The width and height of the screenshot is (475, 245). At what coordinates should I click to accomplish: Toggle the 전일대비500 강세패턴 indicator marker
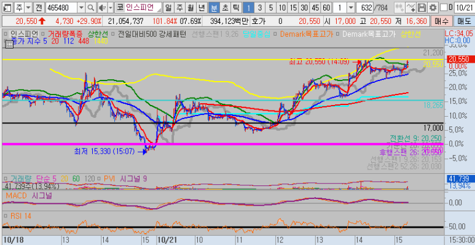[112, 34]
